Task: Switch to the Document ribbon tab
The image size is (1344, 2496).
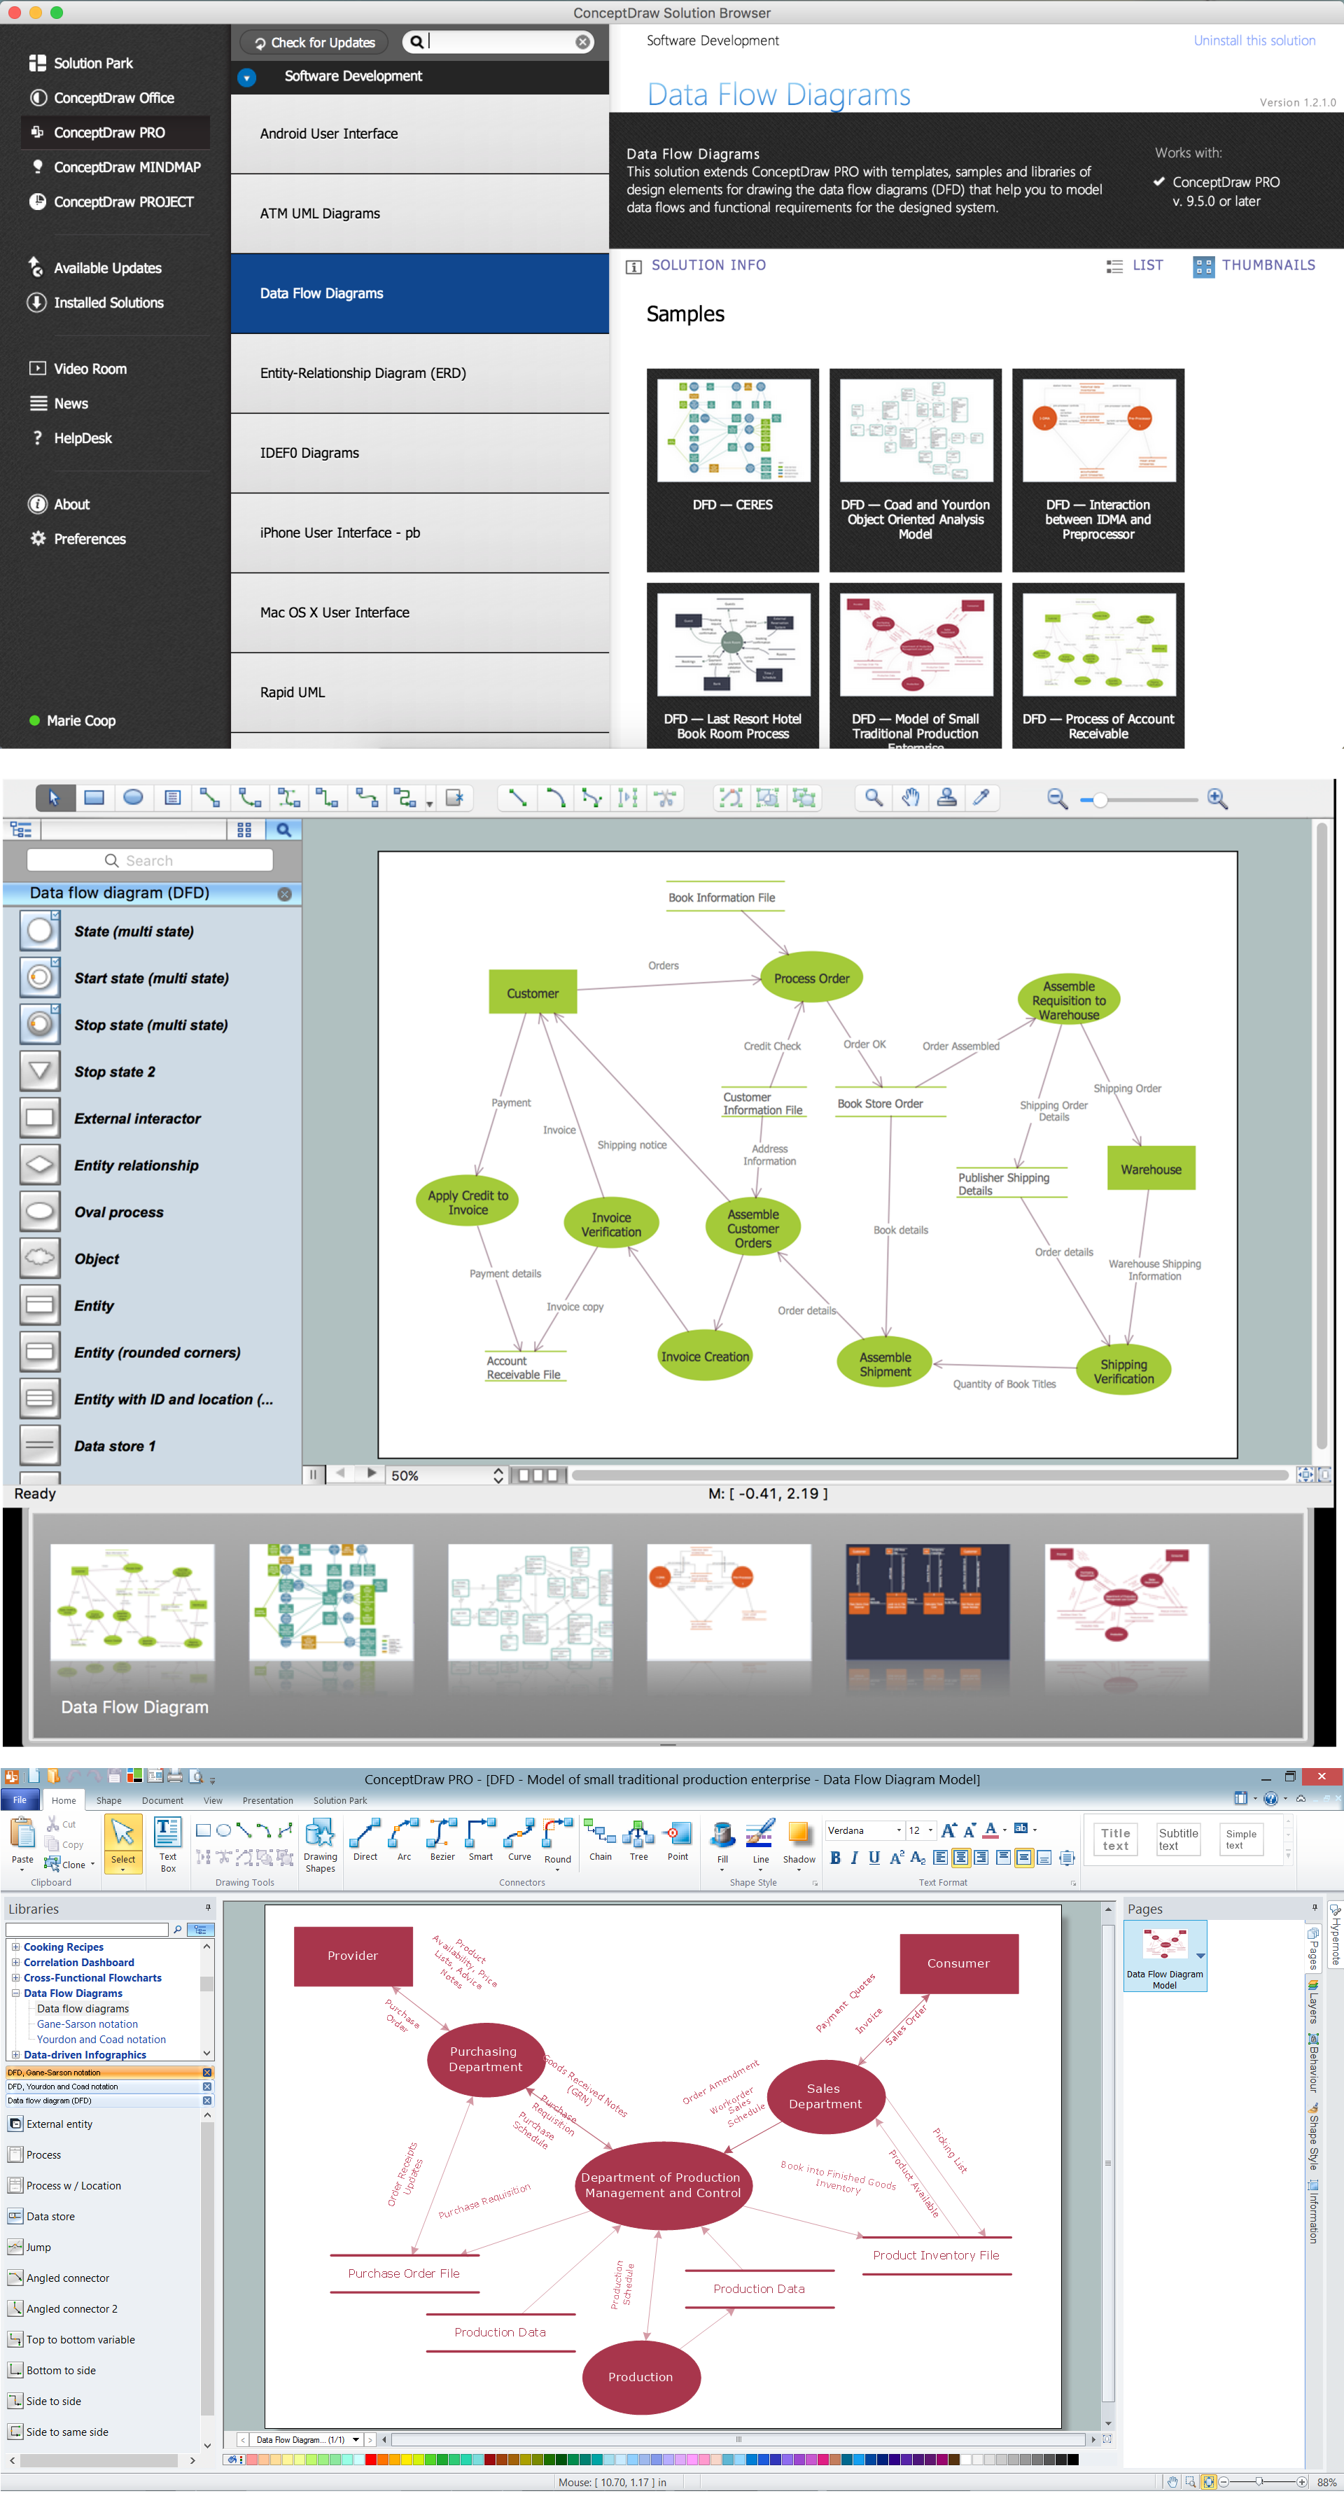Action: 162,1801
